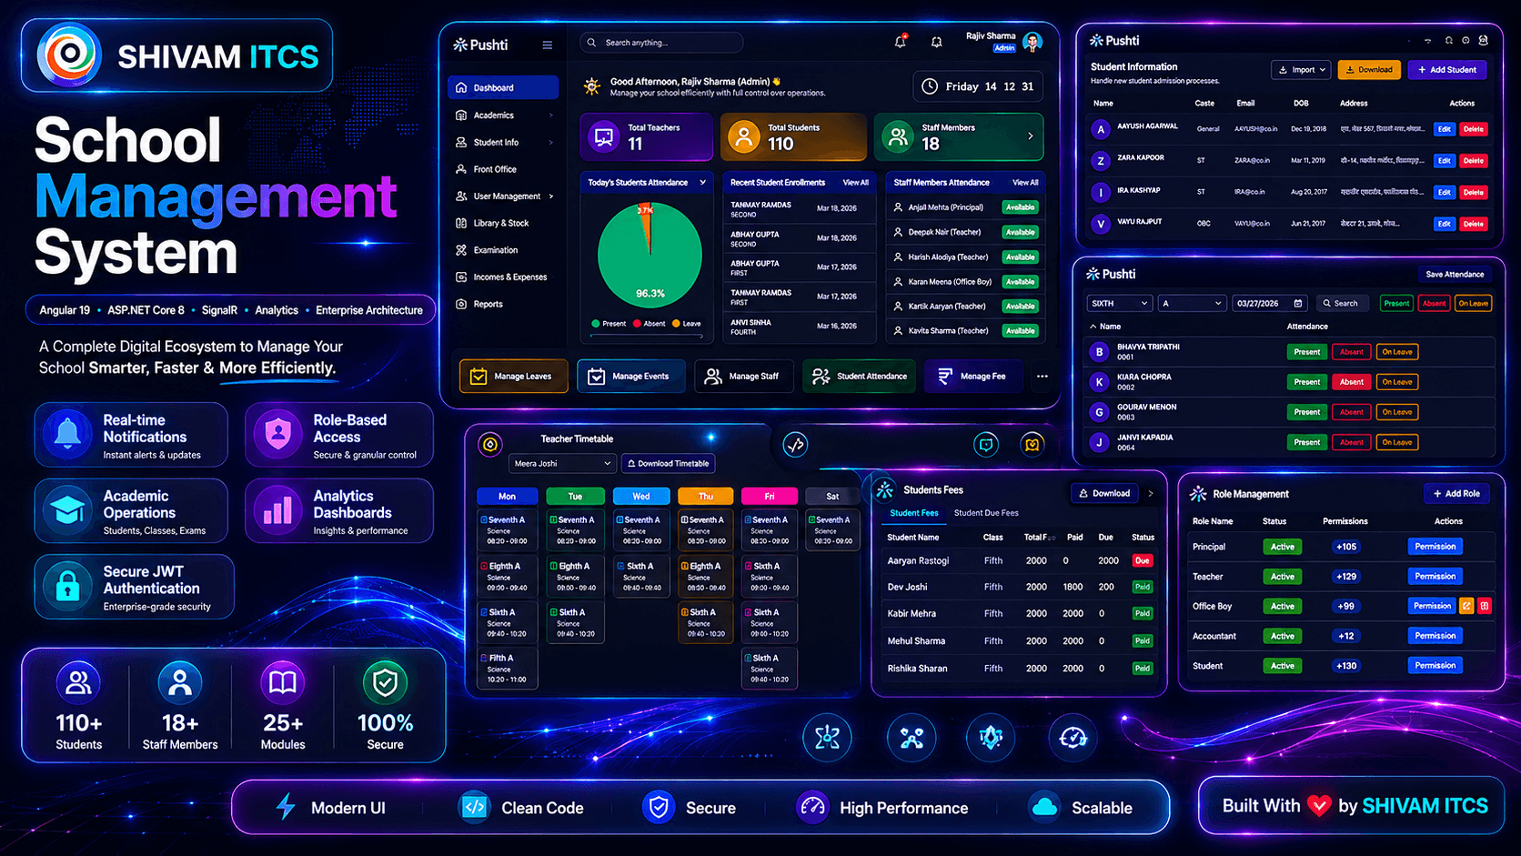
Task: Open the hamburger menu beside Pushti logo
Action: click(x=547, y=45)
